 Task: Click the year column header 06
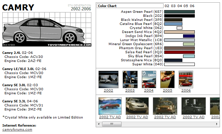[192, 6]
